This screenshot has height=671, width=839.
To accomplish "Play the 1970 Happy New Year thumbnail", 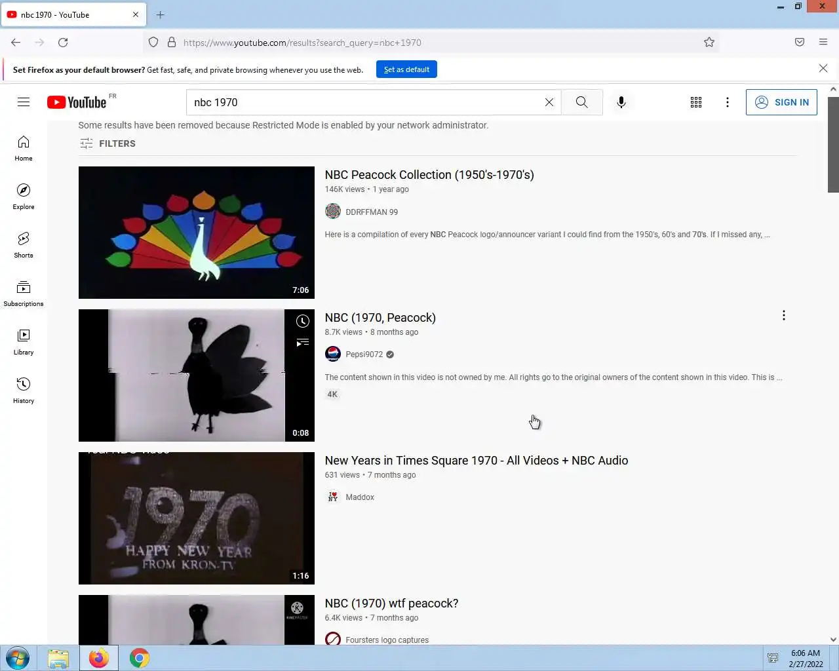I will [197, 518].
